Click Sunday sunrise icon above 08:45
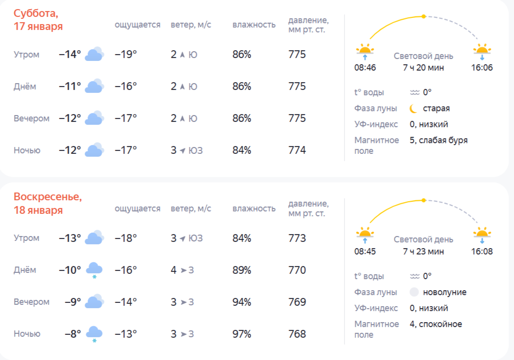The height and width of the screenshot is (360, 514). 365,235
